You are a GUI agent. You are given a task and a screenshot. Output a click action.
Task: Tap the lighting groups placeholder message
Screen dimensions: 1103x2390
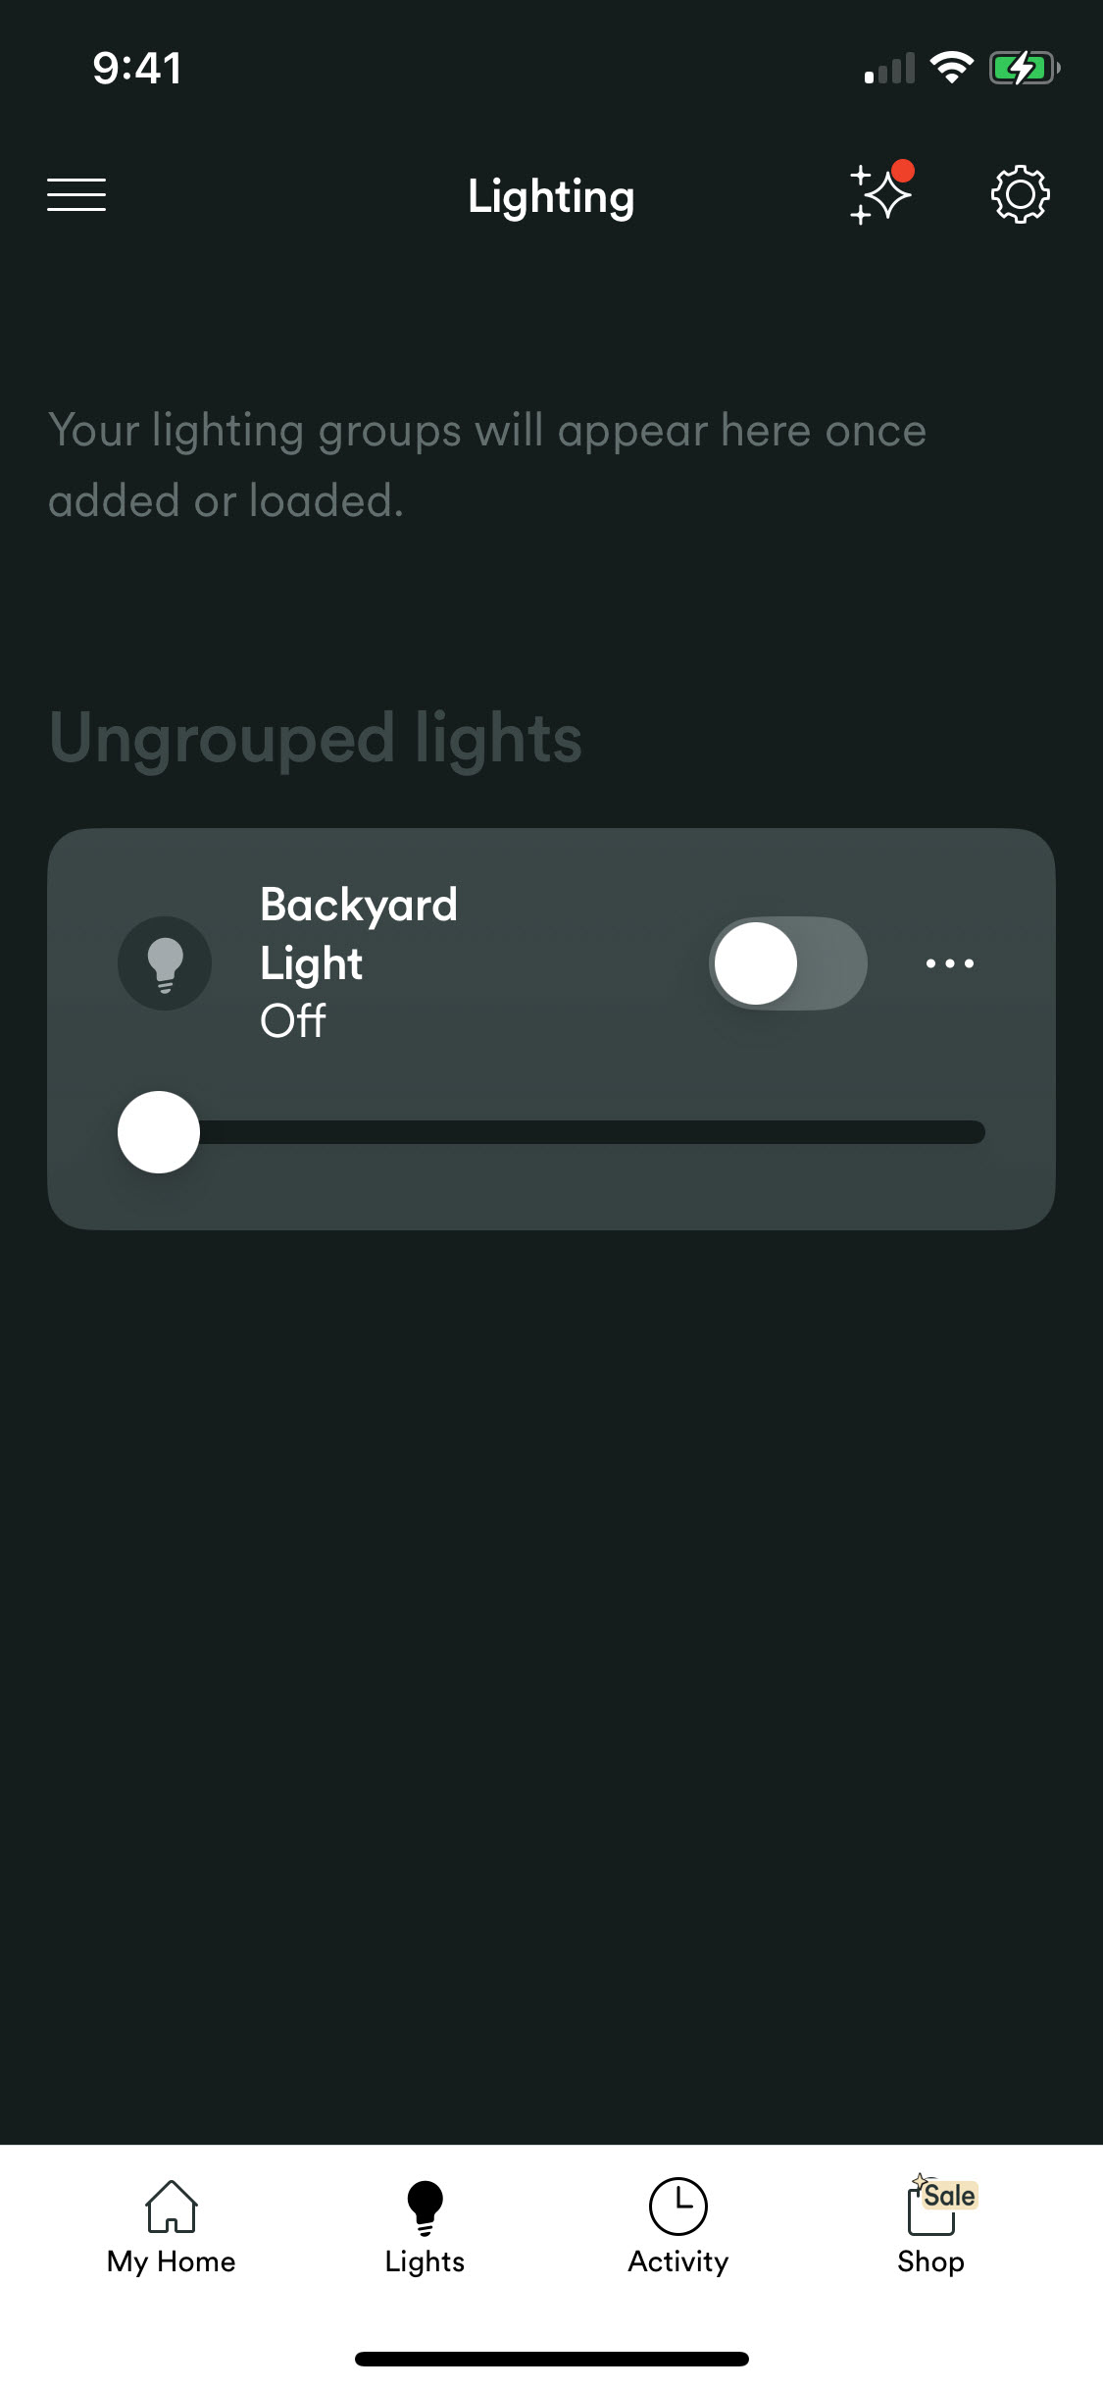click(487, 465)
